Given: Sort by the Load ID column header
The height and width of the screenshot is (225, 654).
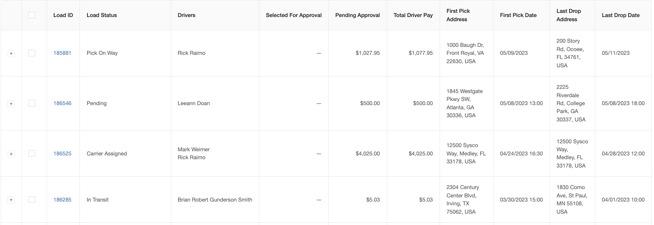Looking at the screenshot, I should pyautogui.click(x=63, y=15).
